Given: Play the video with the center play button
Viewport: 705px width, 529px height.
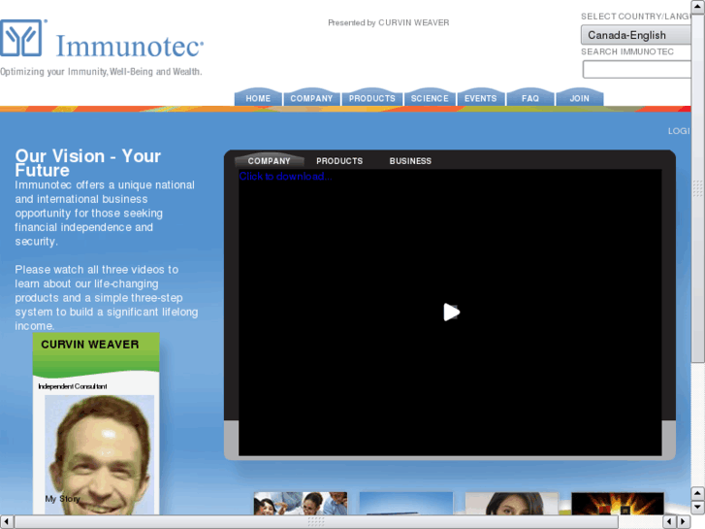Looking at the screenshot, I should (x=452, y=312).
